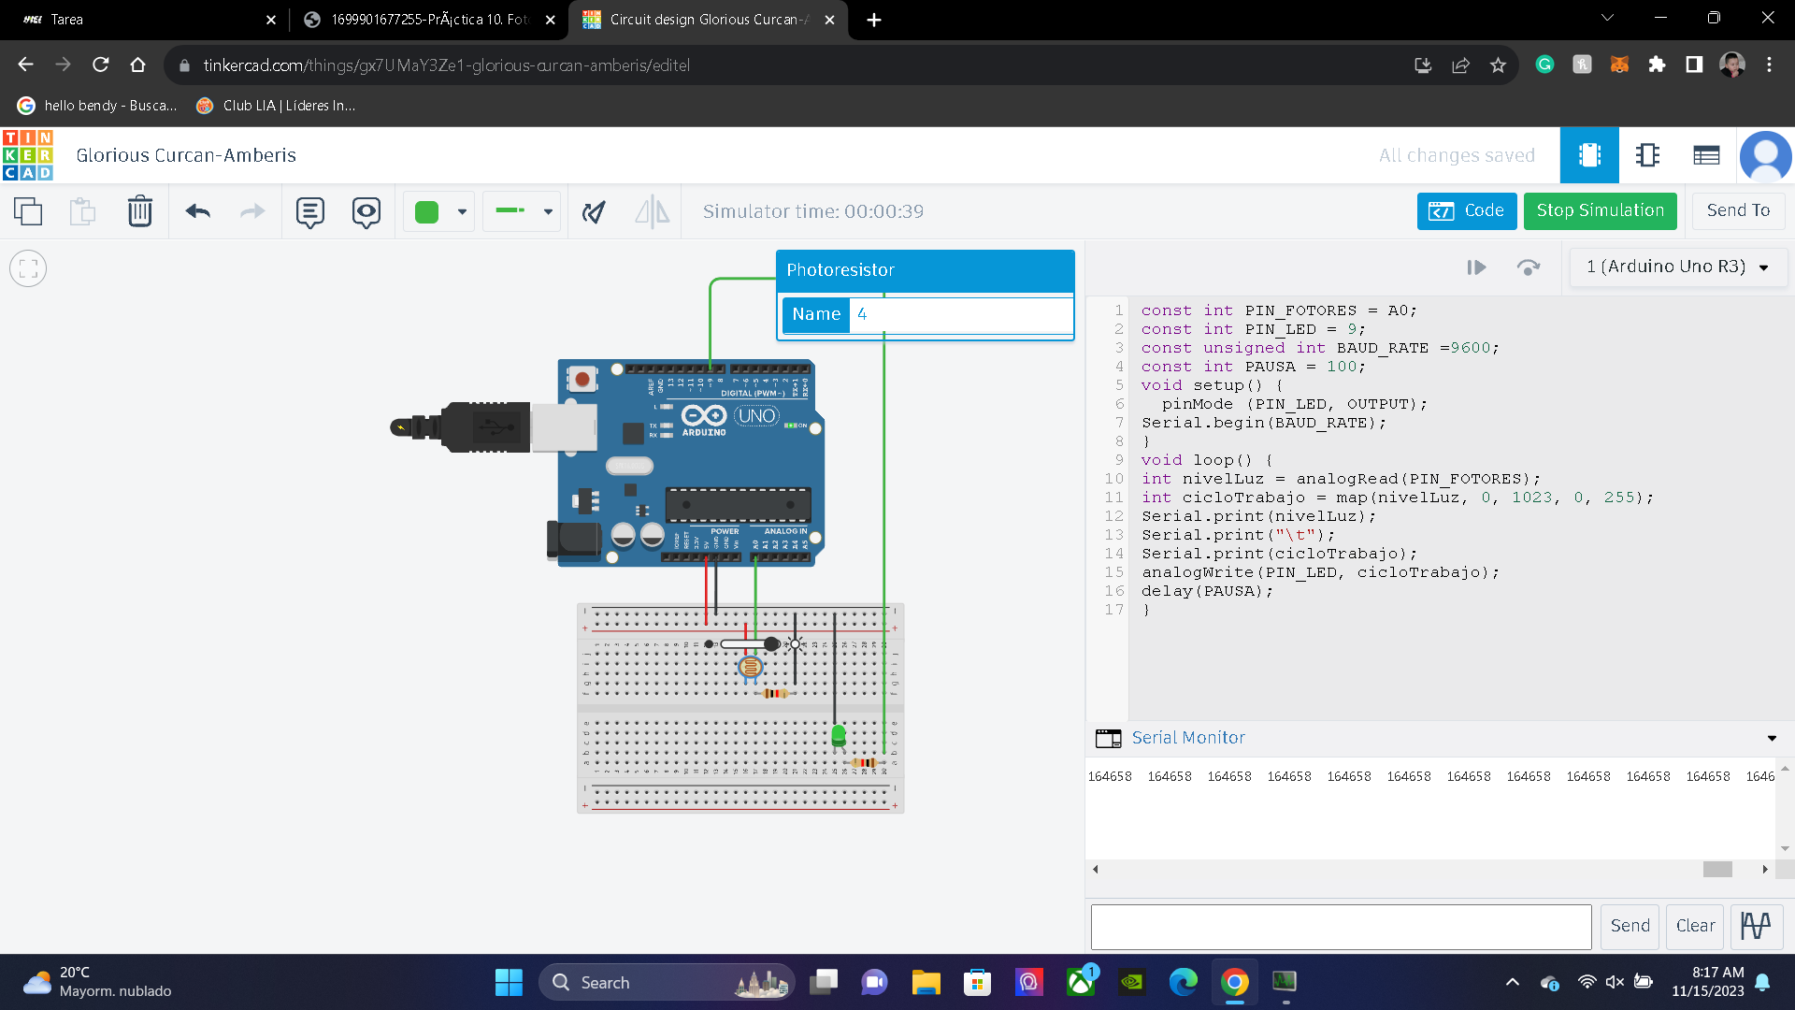Click the rotate wire tool icon
The image size is (1795, 1010).
point(594,211)
